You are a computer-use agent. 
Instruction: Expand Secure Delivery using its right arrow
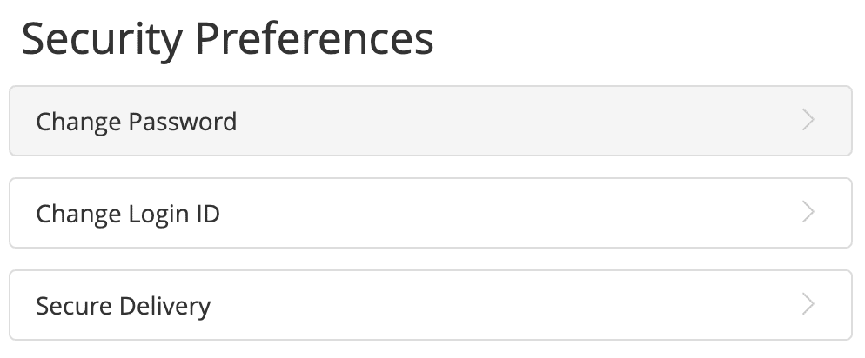click(x=808, y=305)
